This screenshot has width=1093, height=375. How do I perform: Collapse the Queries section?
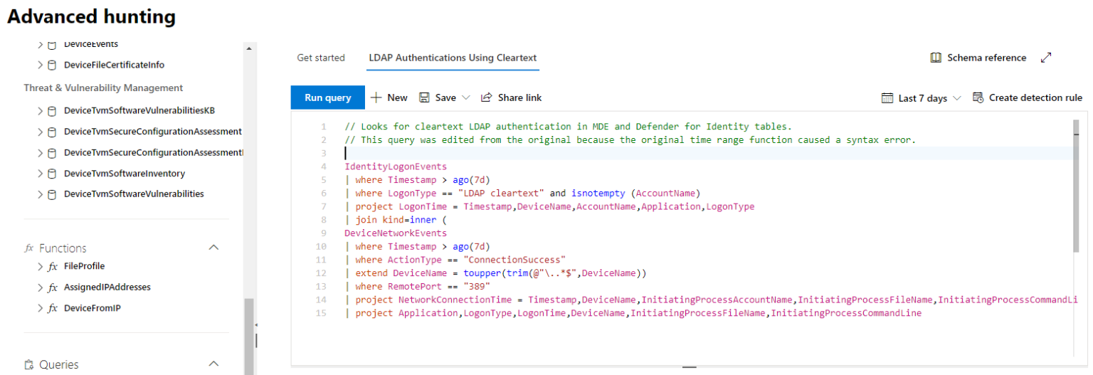[x=213, y=364]
